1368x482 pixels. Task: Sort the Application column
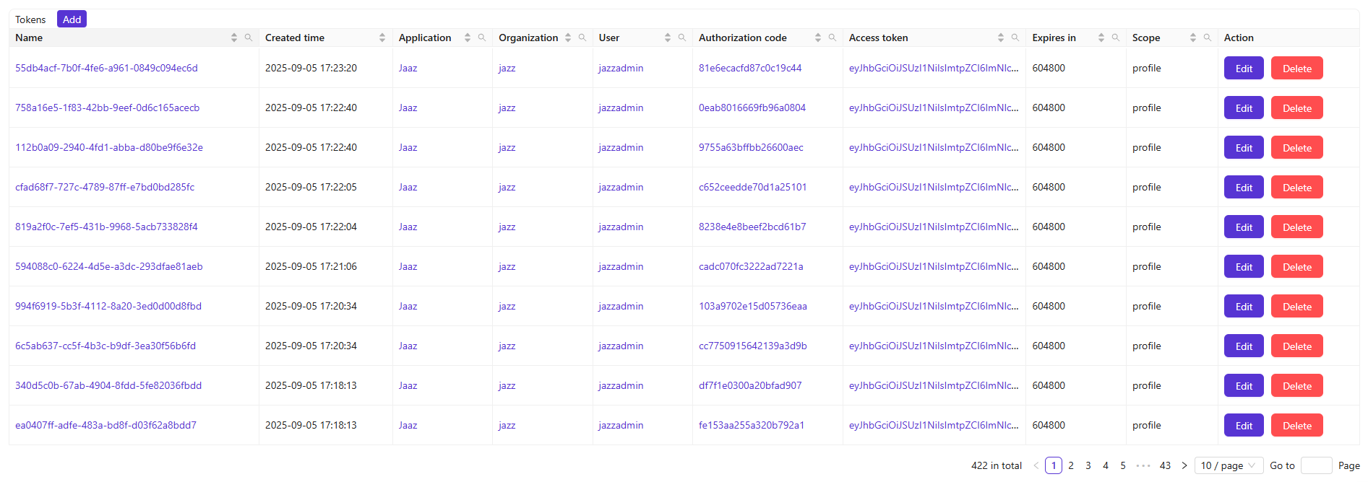click(x=468, y=38)
